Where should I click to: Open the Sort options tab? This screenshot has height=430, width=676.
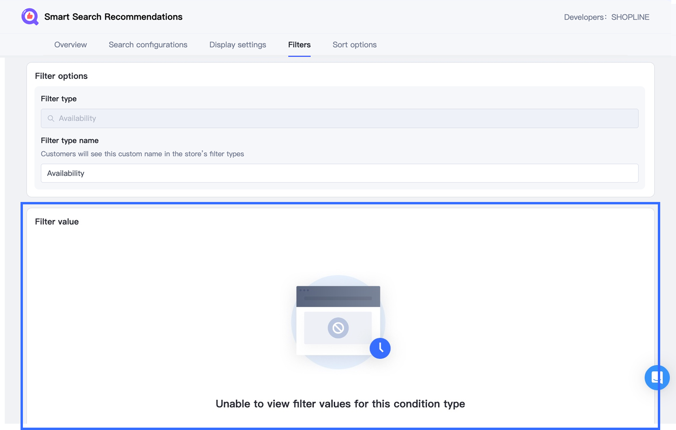354,45
